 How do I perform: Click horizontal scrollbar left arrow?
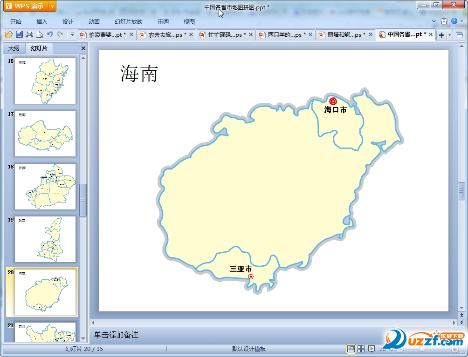93,323
